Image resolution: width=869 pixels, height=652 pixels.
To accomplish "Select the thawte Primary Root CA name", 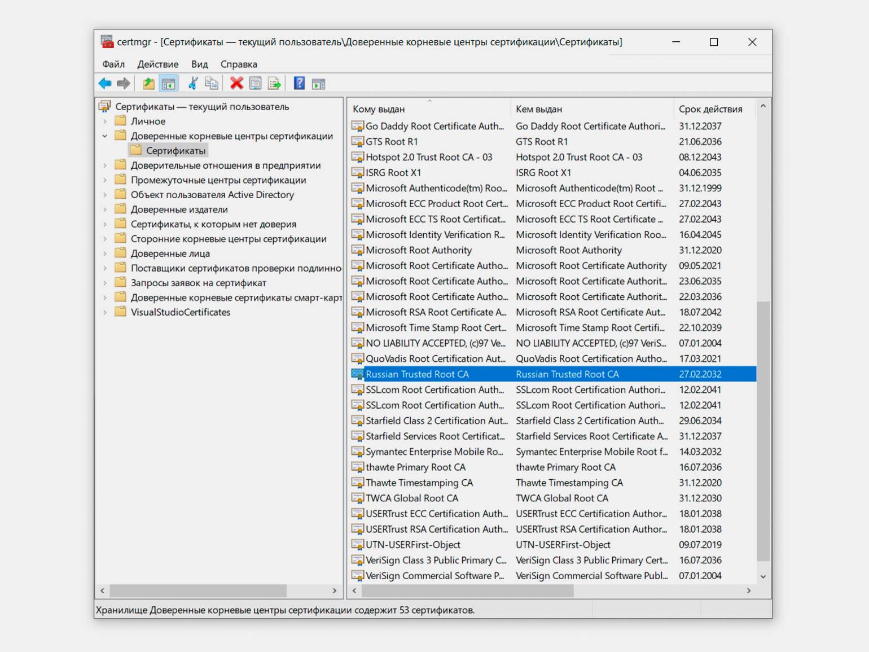I will coord(416,467).
